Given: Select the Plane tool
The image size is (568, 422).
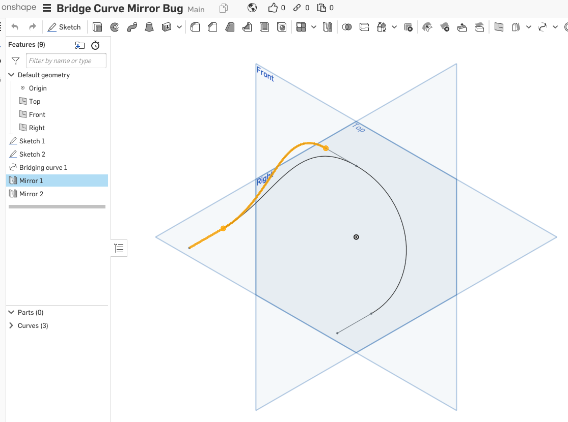Looking at the screenshot, I should tap(499, 27).
